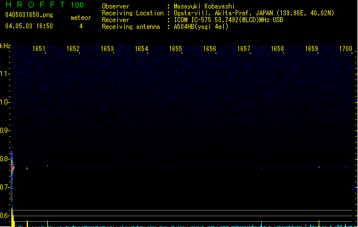This screenshot has width=358, height=227.
Task: Click the meteor count 4
Action: [x=81, y=26]
